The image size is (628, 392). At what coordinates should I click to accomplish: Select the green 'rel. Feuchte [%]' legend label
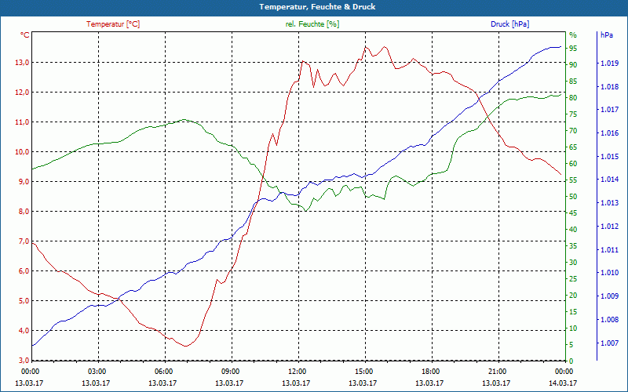(312, 24)
